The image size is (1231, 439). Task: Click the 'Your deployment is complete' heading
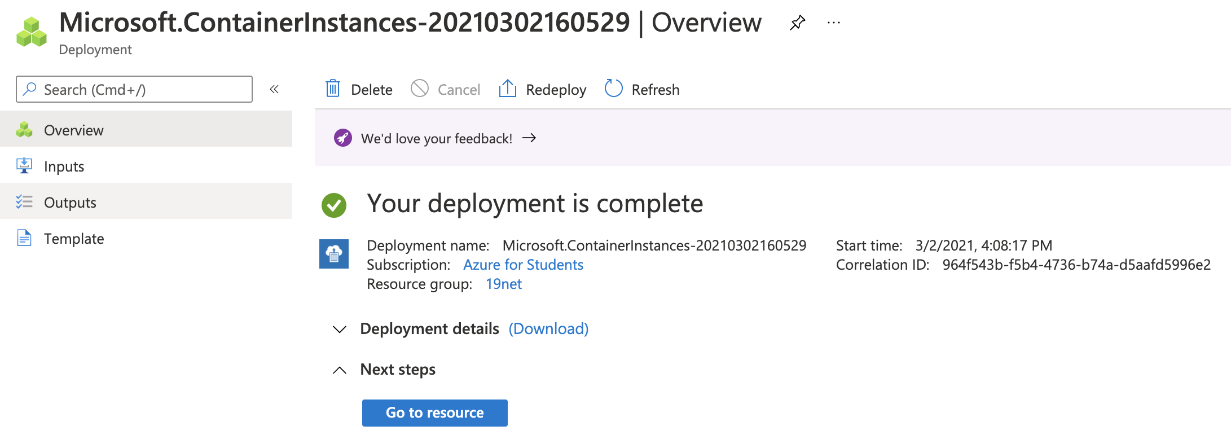click(x=535, y=204)
